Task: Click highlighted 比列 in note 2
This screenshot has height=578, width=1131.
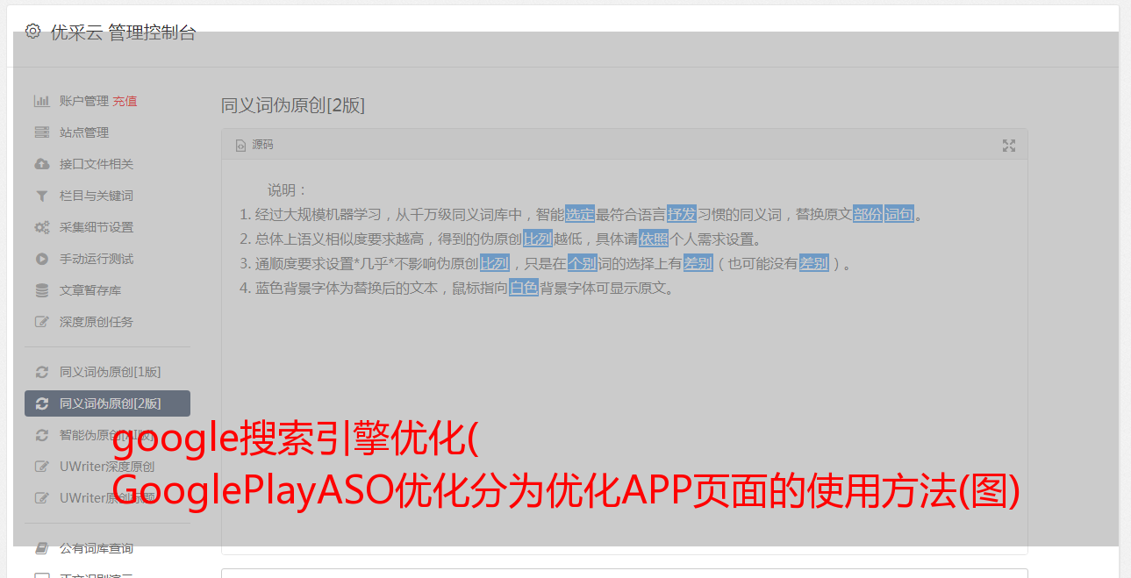Action: (x=538, y=239)
